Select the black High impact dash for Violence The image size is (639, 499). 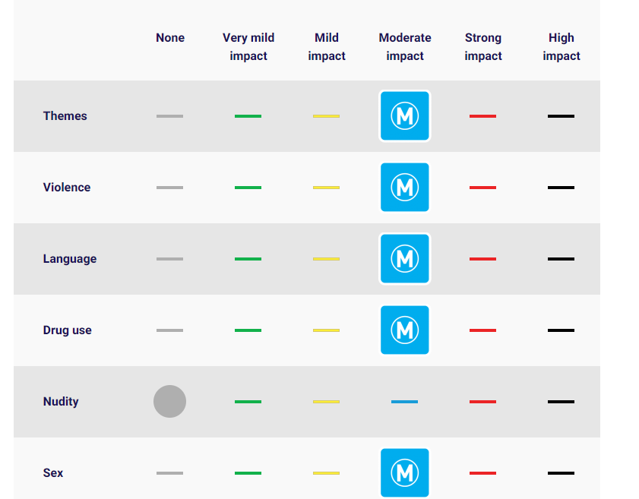point(561,188)
